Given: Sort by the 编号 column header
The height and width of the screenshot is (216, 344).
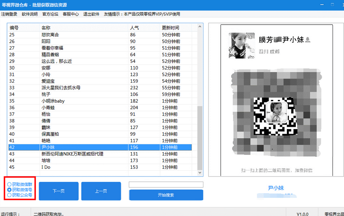Looking at the screenshot, I should pos(24,28).
